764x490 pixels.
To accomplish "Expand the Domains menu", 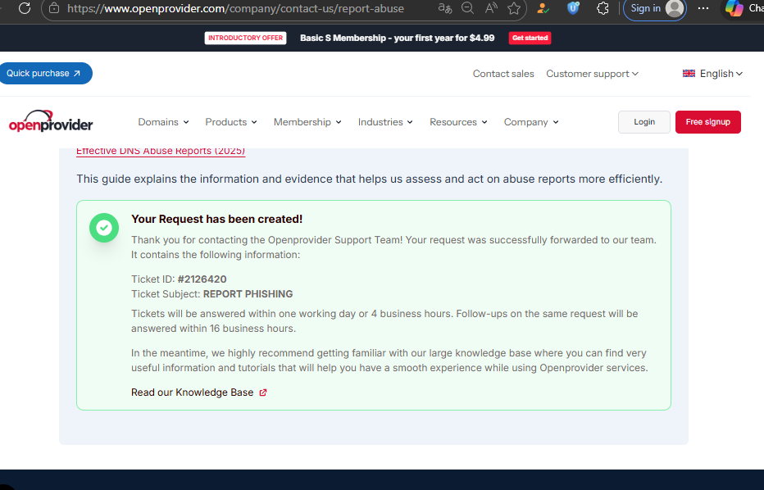I will point(163,122).
